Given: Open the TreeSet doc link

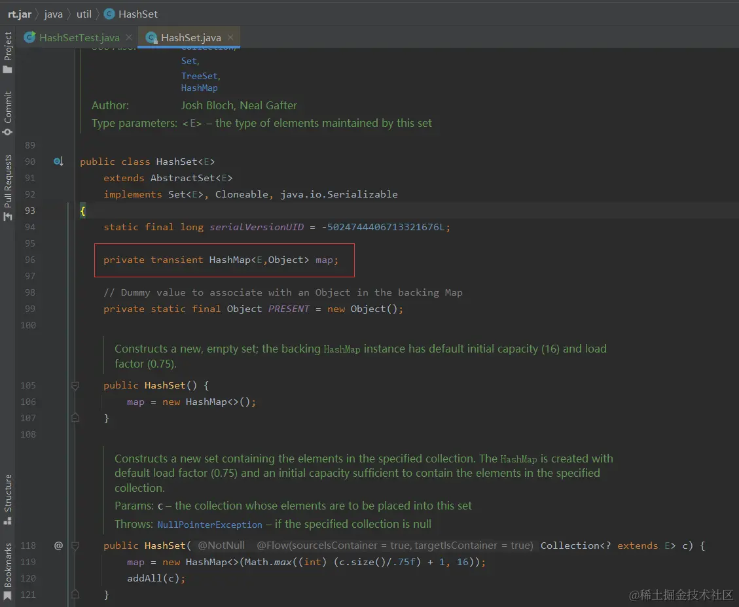Looking at the screenshot, I should (200, 76).
